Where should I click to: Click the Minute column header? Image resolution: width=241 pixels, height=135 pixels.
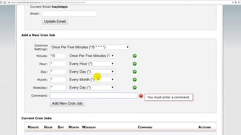point(33,127)
